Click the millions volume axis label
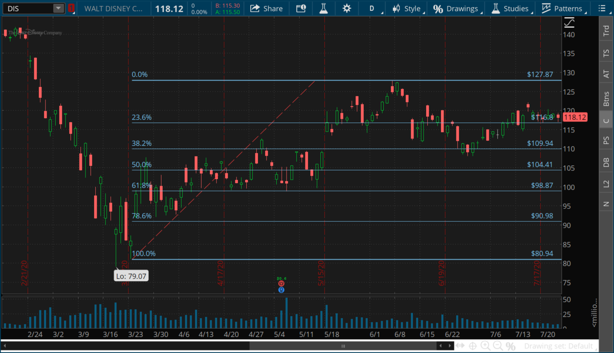The image size is (614, 353). pos(594,312)
